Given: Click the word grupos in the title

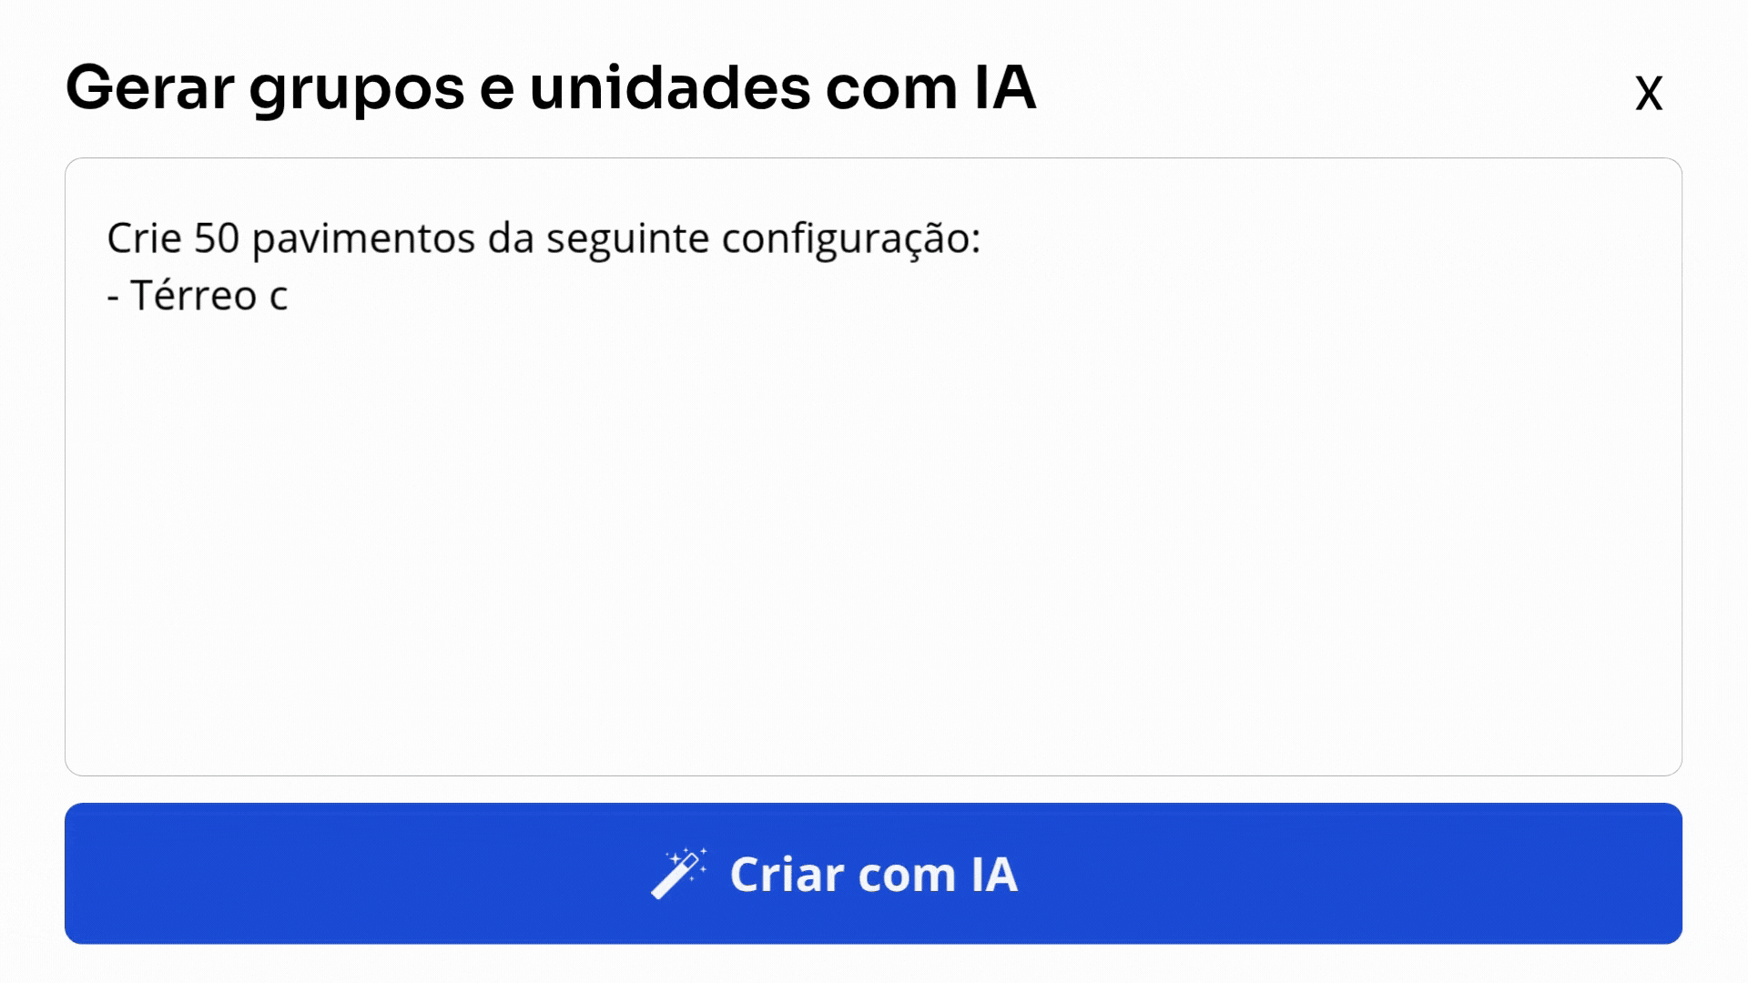Looking at the screenshot, I should point(357,88).
